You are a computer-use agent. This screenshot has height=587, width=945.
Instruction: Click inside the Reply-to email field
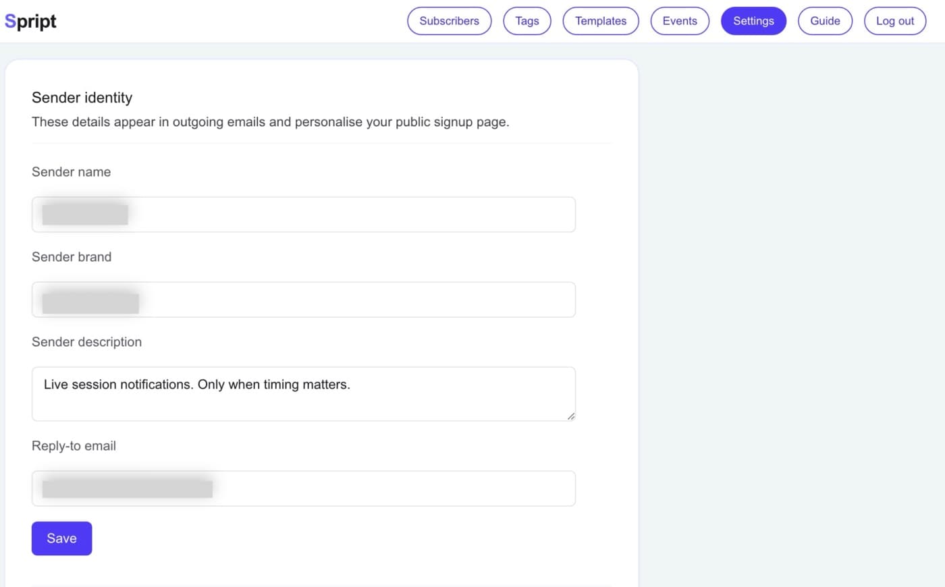(303, 488)
